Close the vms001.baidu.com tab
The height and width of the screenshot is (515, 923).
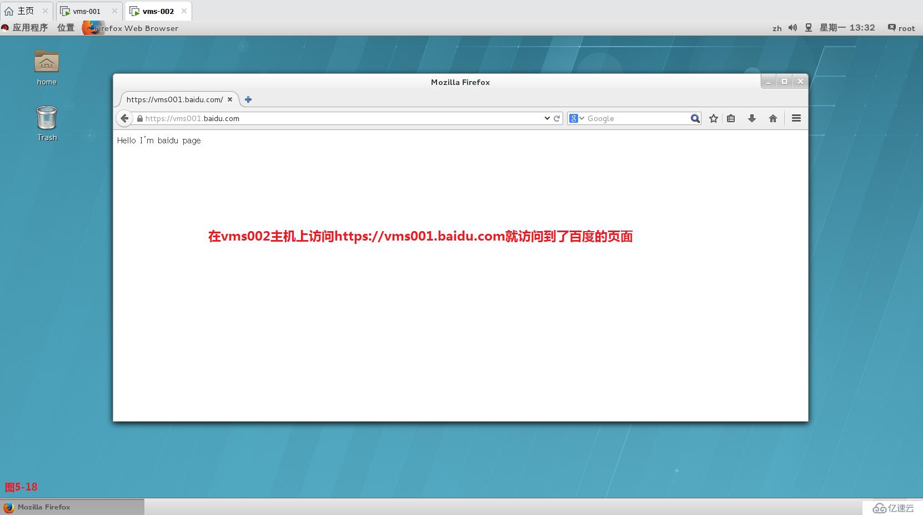click(230, 99)
